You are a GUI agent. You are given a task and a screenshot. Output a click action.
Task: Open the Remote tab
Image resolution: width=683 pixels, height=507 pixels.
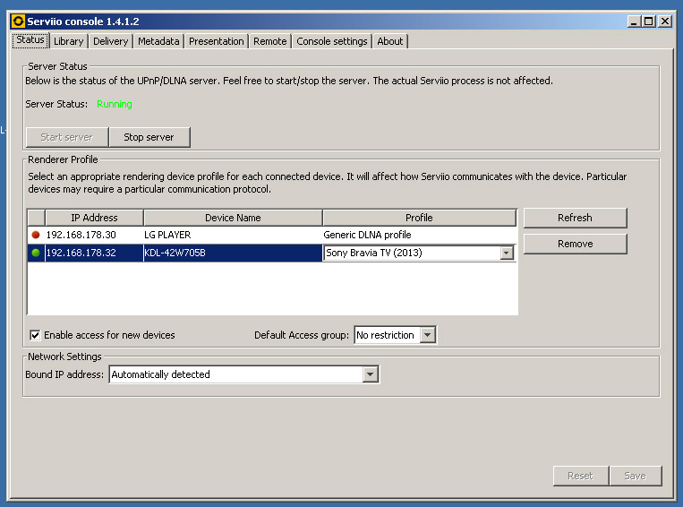pos(270,41)
